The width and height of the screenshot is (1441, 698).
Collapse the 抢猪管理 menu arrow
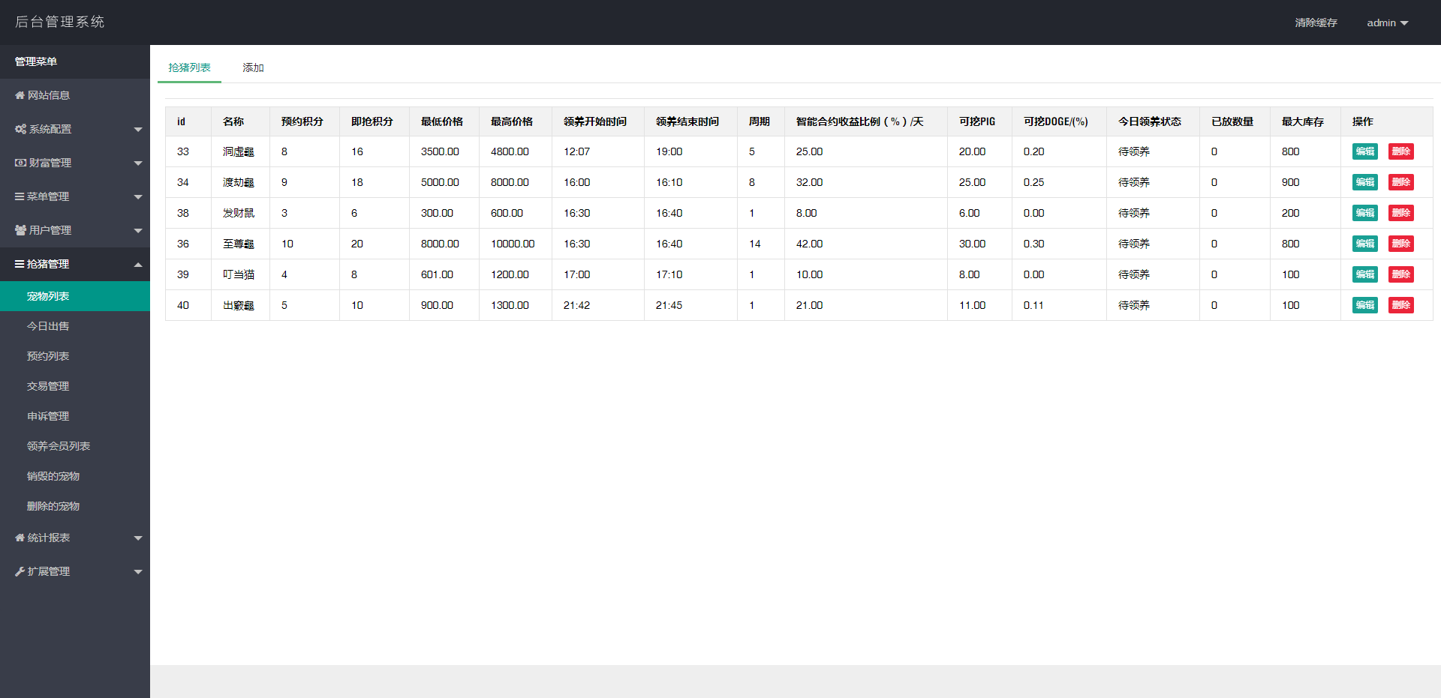pos(138,264)
